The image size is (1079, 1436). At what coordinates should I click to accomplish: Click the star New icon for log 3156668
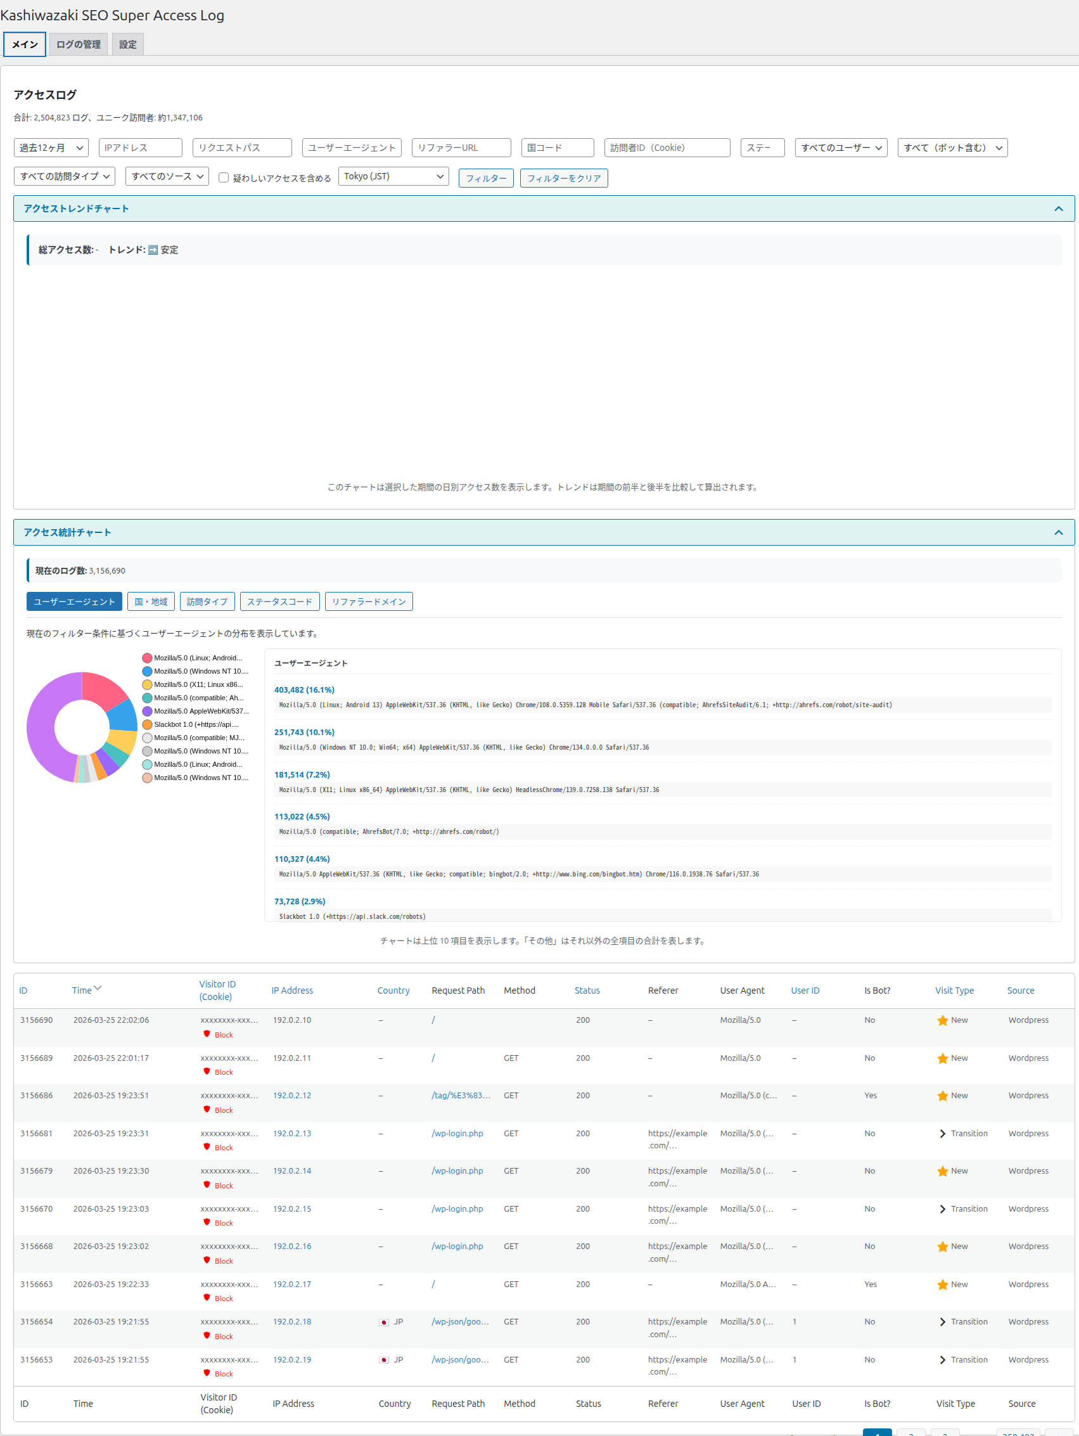[x=942, y=1247]
